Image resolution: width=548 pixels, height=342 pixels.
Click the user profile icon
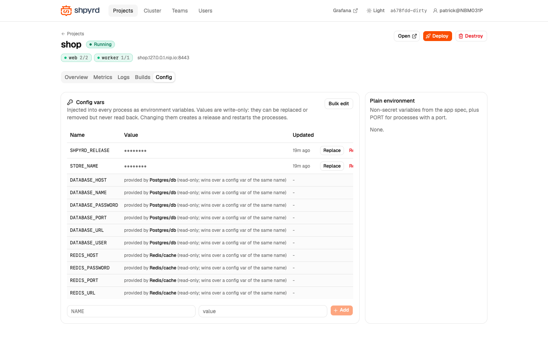click(x=435, y=11)
